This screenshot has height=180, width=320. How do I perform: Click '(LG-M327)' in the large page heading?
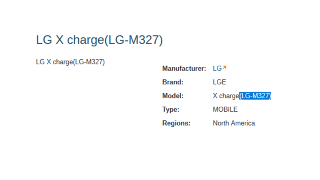click(x=133, y=40)
